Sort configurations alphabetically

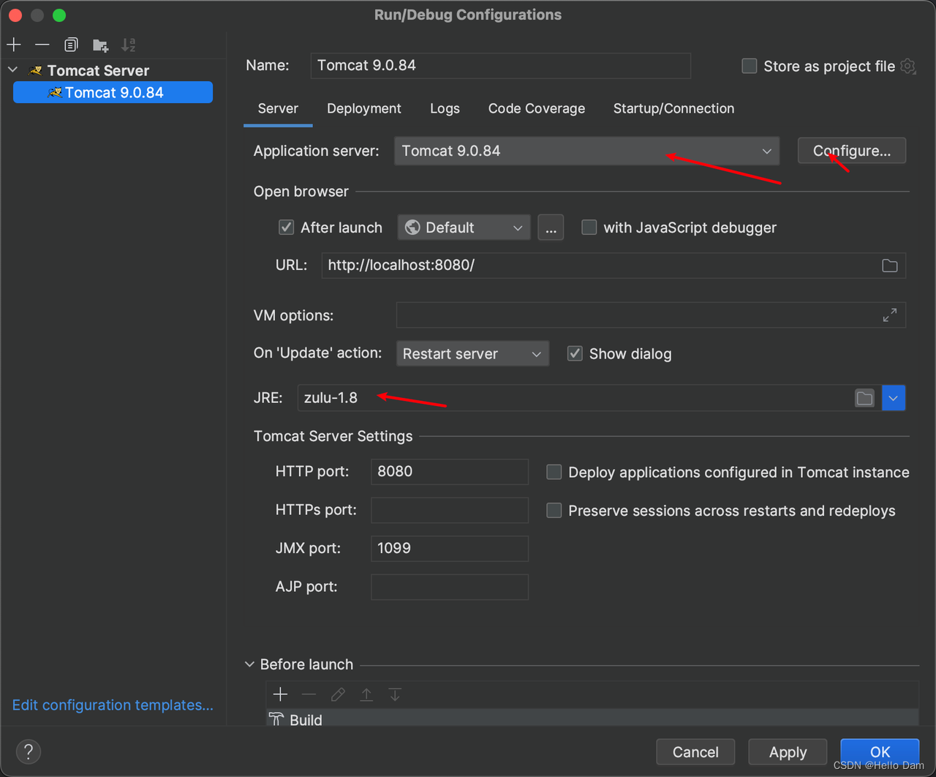[x=129, y=45]
